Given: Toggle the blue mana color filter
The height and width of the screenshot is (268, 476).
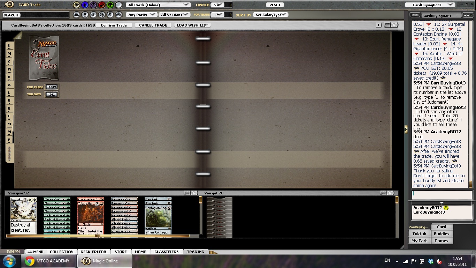Looking at the screenshot, I should [x=85, y=5].
